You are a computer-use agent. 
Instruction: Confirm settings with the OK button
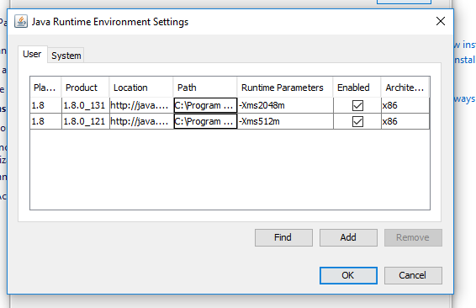click(348, 275)
